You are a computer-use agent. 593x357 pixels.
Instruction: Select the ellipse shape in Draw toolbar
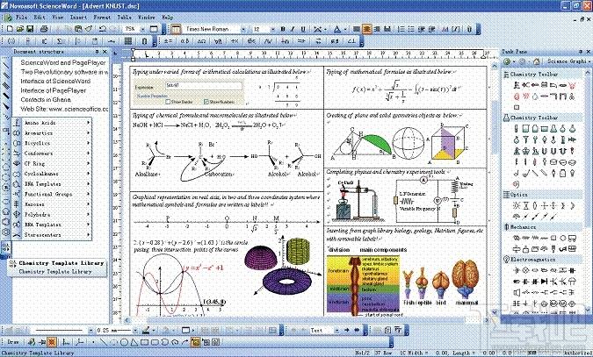pyautogui.click(x=124, y=343)
